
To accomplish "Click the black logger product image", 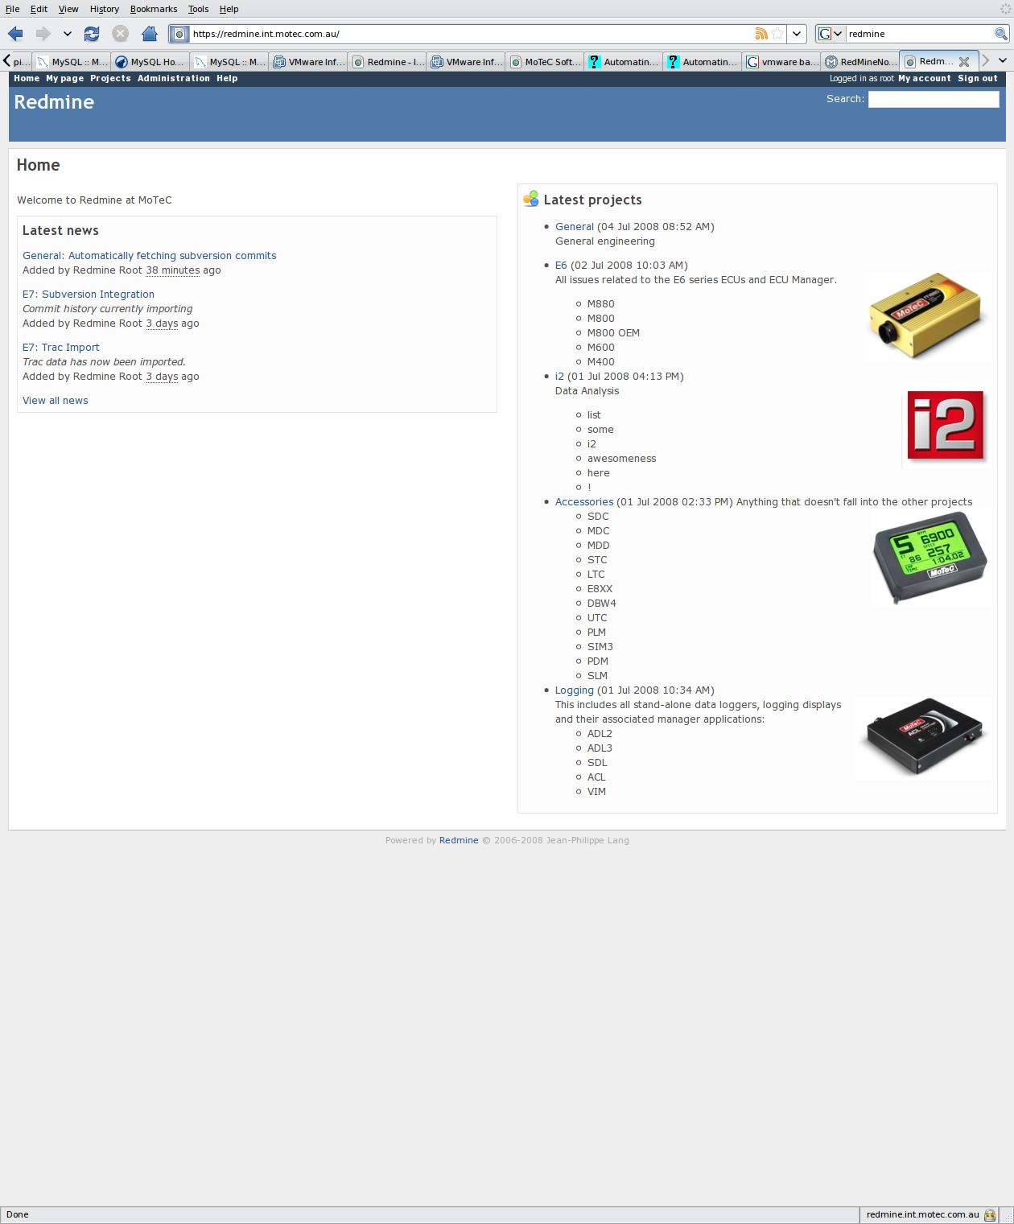I will [x=923, y=738].
